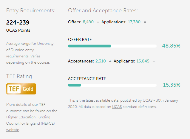190x139 pixels.
Task: Click the UCAS Points label
Action: click(x=18, y=30)
